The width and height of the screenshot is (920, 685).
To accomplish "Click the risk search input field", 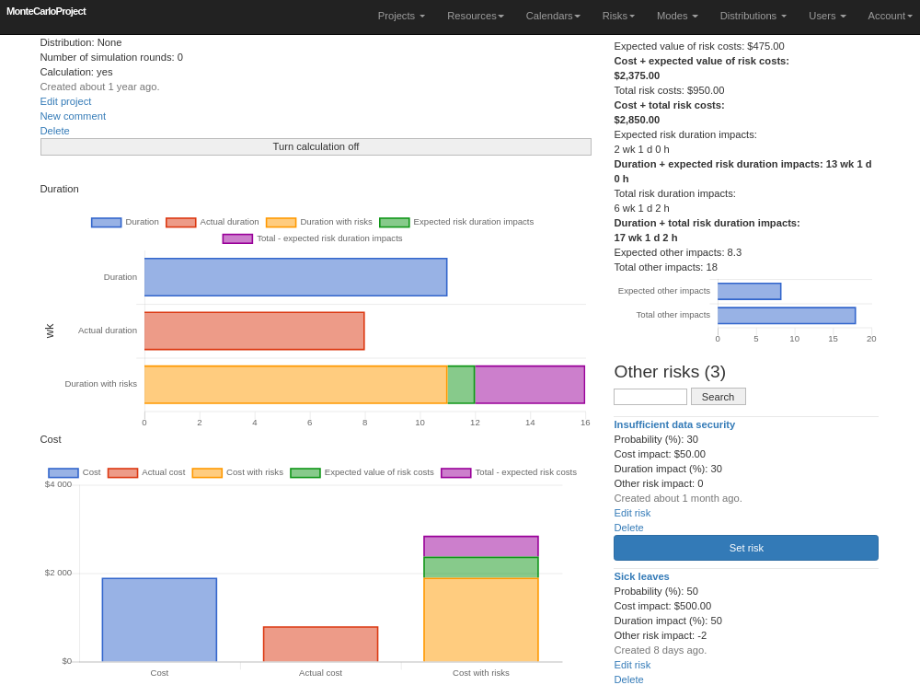I will (650, 397).
